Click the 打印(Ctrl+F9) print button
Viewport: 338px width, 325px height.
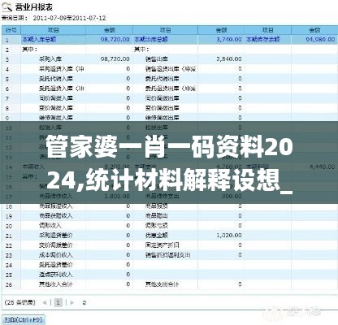(24, 319)
